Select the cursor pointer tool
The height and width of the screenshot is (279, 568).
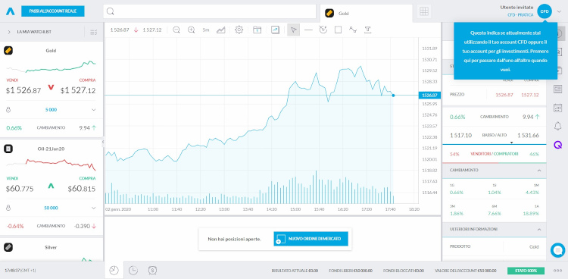pyautogui.click(x=293, y=30)
